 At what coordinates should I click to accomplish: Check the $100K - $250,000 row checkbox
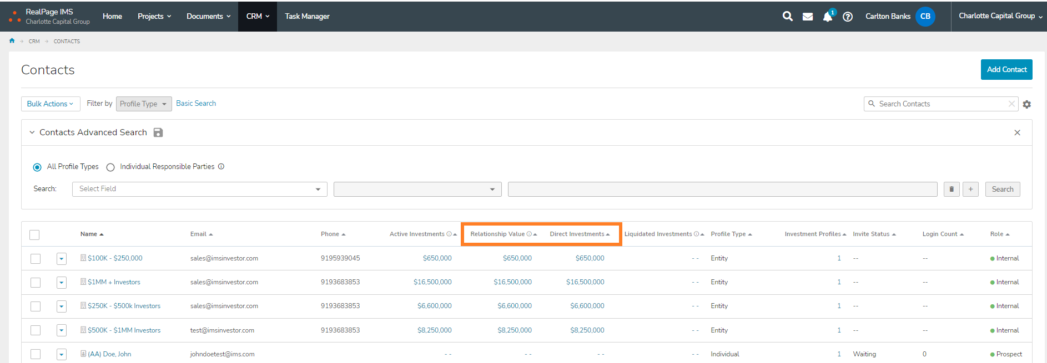coord(36,258)
